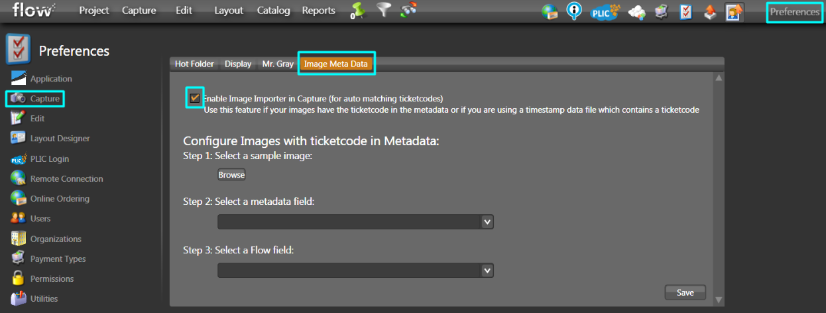Click the info speech bubble icon
The height and width of the screenshot is (313, 826).
(574, 11)
